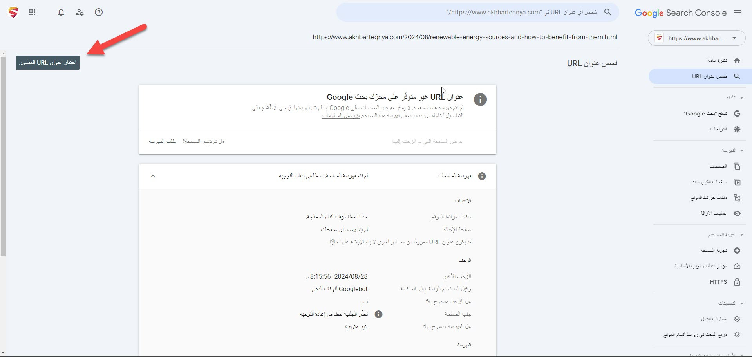Click عرض الصفحة التي تم الزحف إليها
Screen dimensions: 752x357
coord(427,141)
